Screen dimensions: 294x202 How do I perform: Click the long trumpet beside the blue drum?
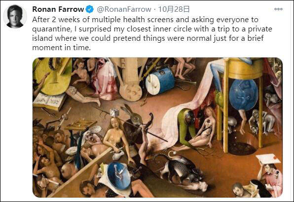[x=185, y=82]
